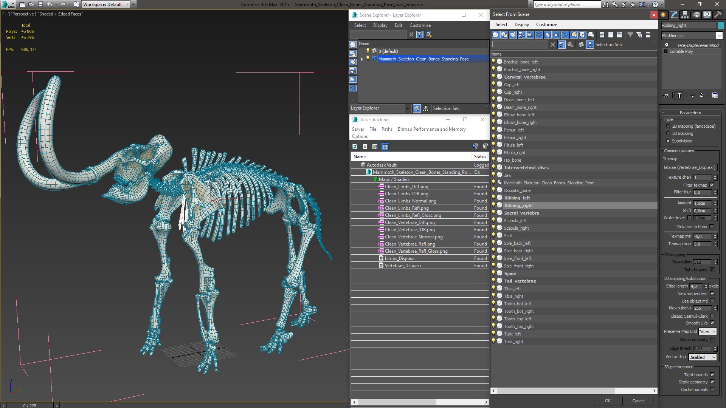Click Sort by Layer icon in Scene Explorer
Screen dimensions: 726x408
click(x=417, y=108)
